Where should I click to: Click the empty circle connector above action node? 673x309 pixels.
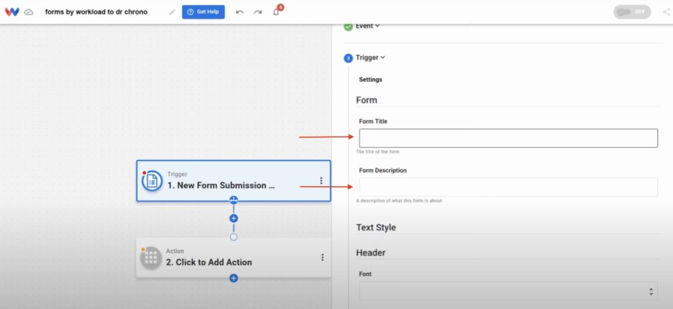233,237
